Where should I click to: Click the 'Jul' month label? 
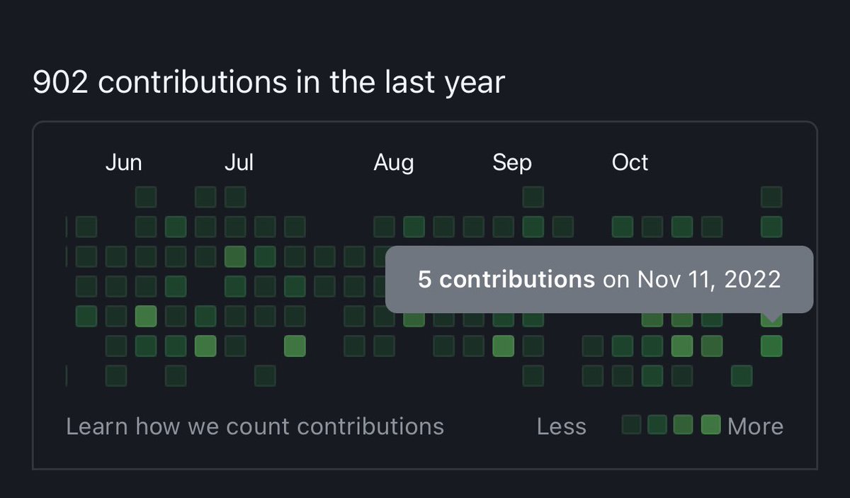[x=239, y=163]
